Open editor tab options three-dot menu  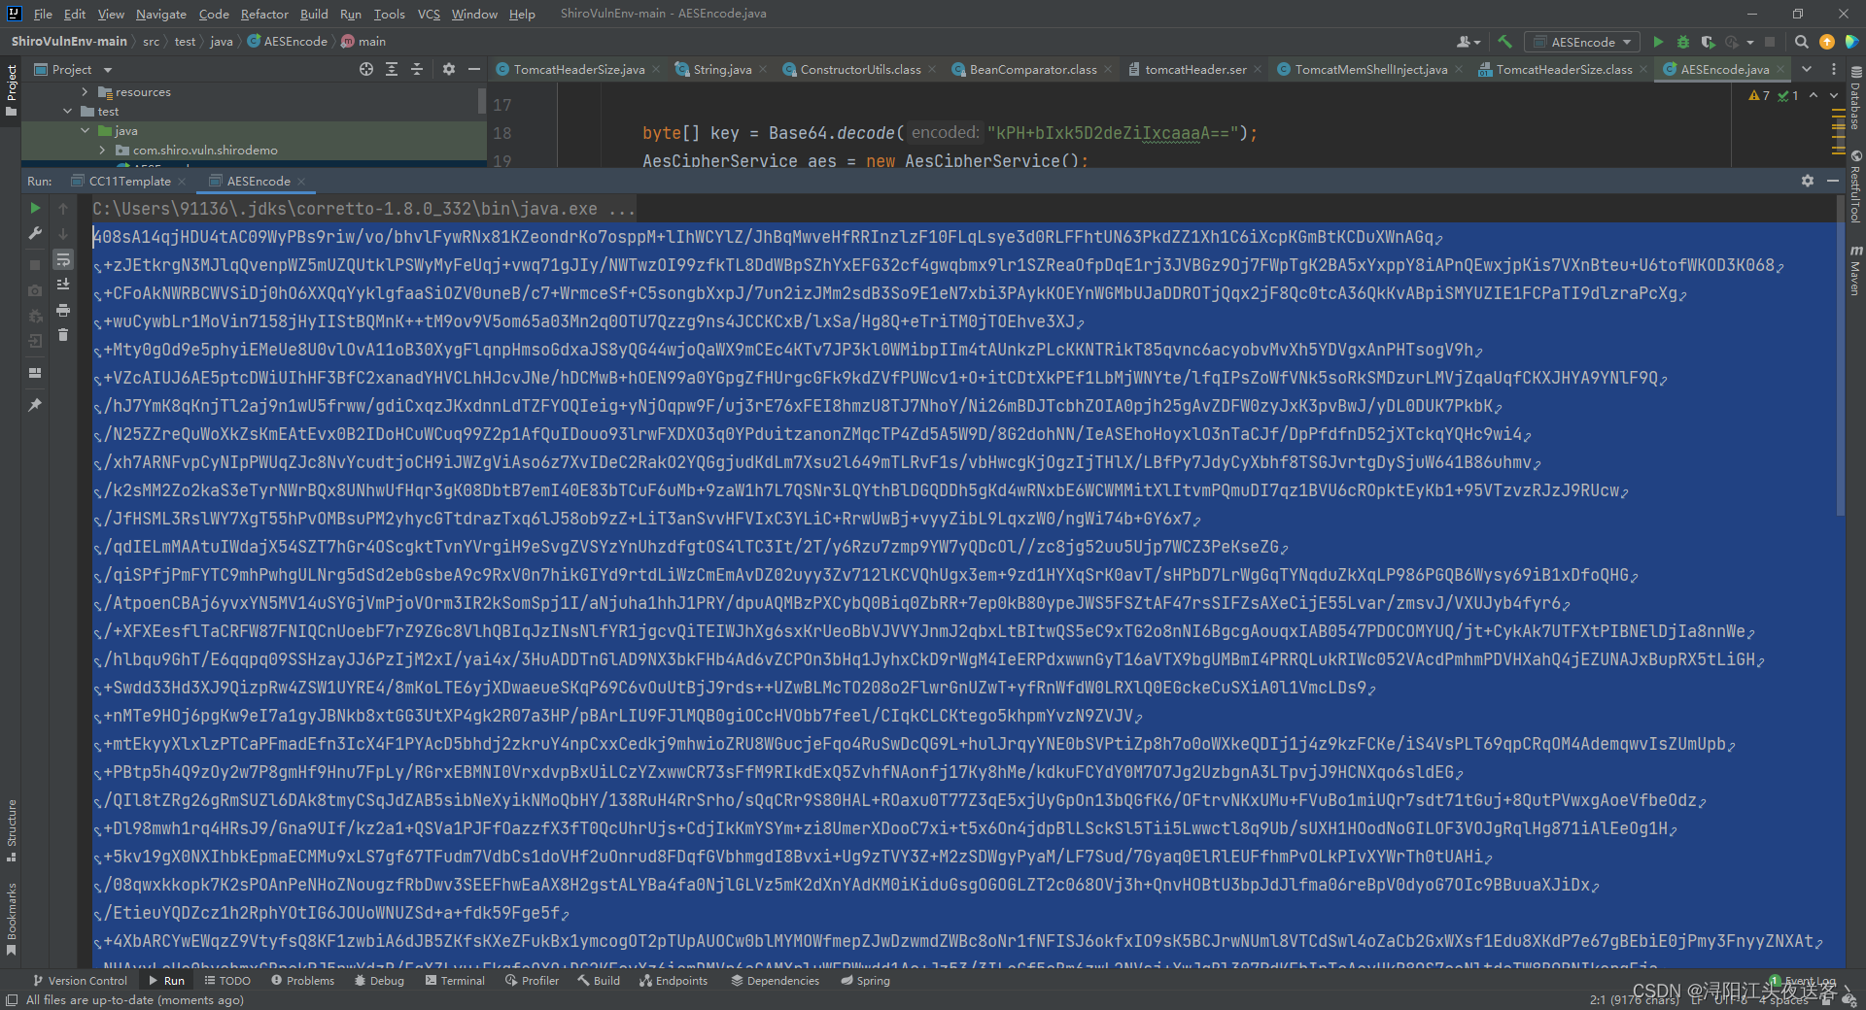tap(1834, 69)
